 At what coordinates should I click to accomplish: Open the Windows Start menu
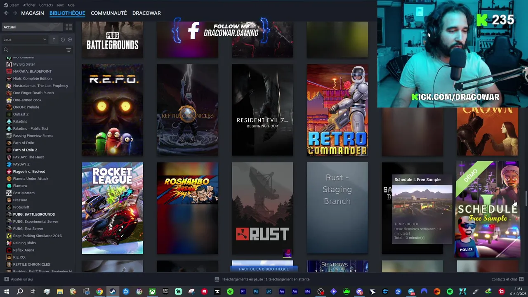(6, 292)
